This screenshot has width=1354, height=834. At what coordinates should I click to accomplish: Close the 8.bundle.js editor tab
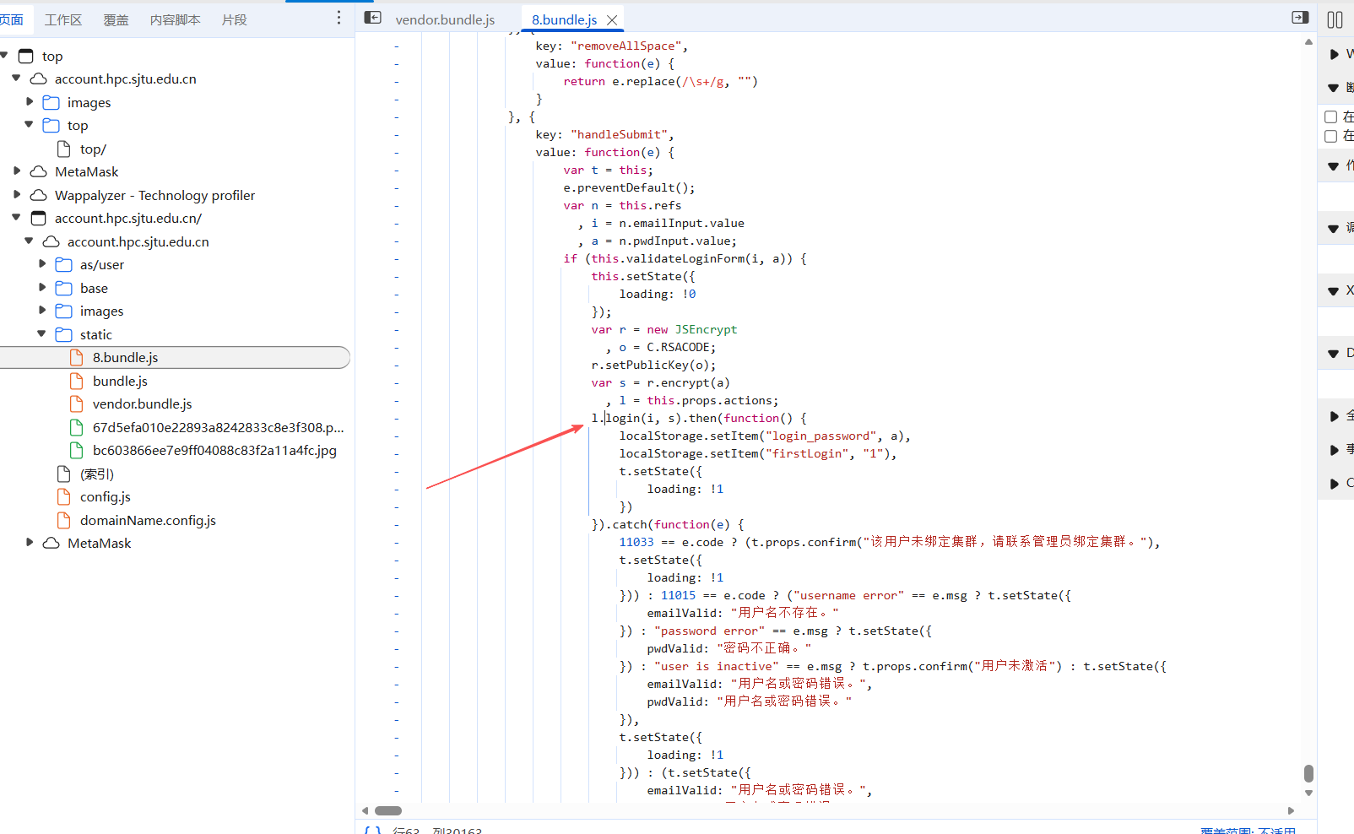coord(612,19)
